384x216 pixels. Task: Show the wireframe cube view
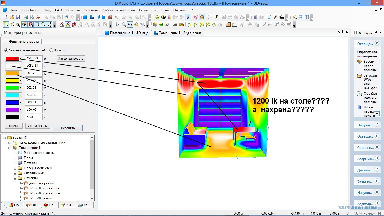click(x=98, y=17)
